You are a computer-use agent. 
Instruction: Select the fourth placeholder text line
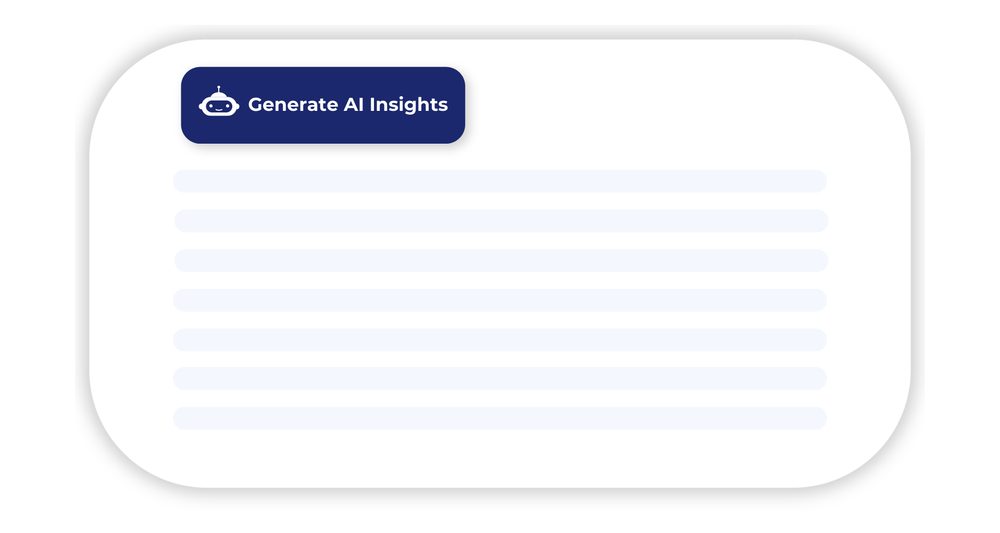coord(500,300)
